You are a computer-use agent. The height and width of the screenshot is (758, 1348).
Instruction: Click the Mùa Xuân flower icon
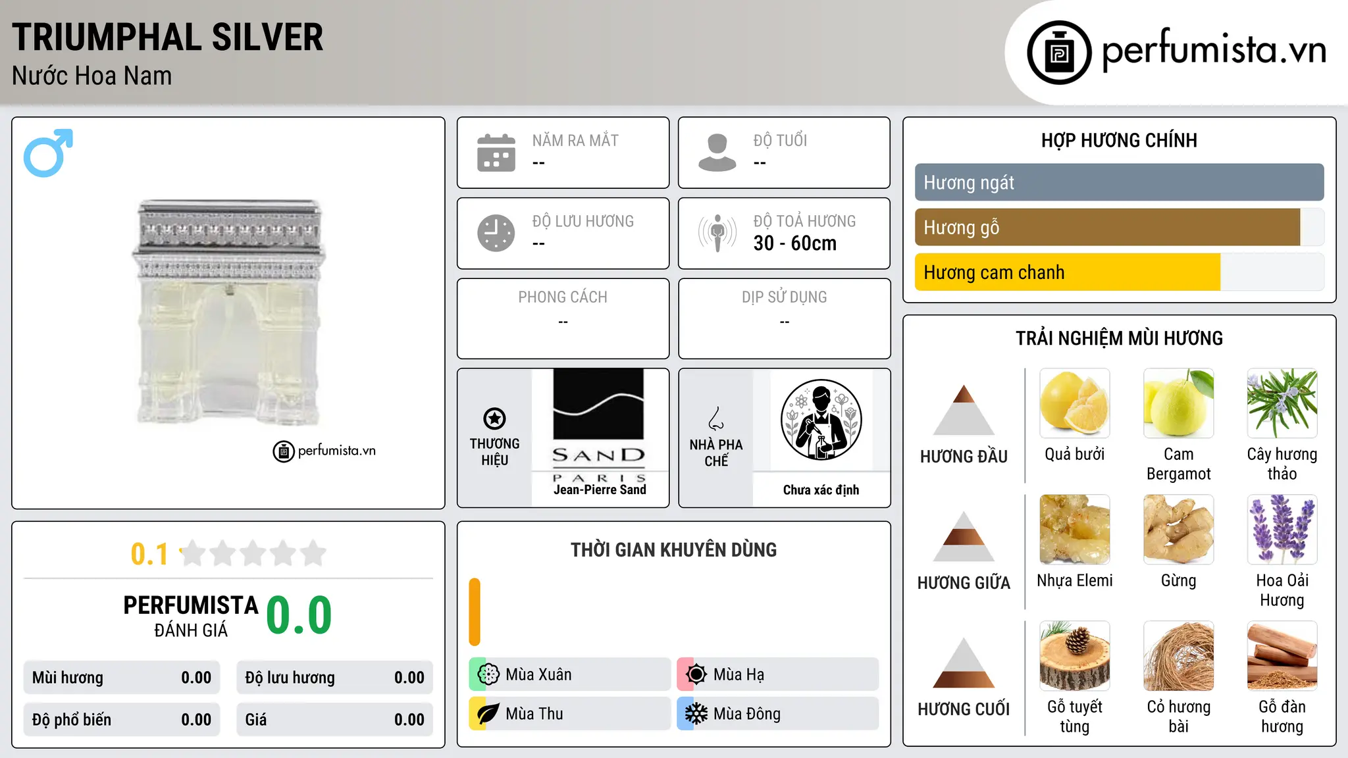[488, 674]
